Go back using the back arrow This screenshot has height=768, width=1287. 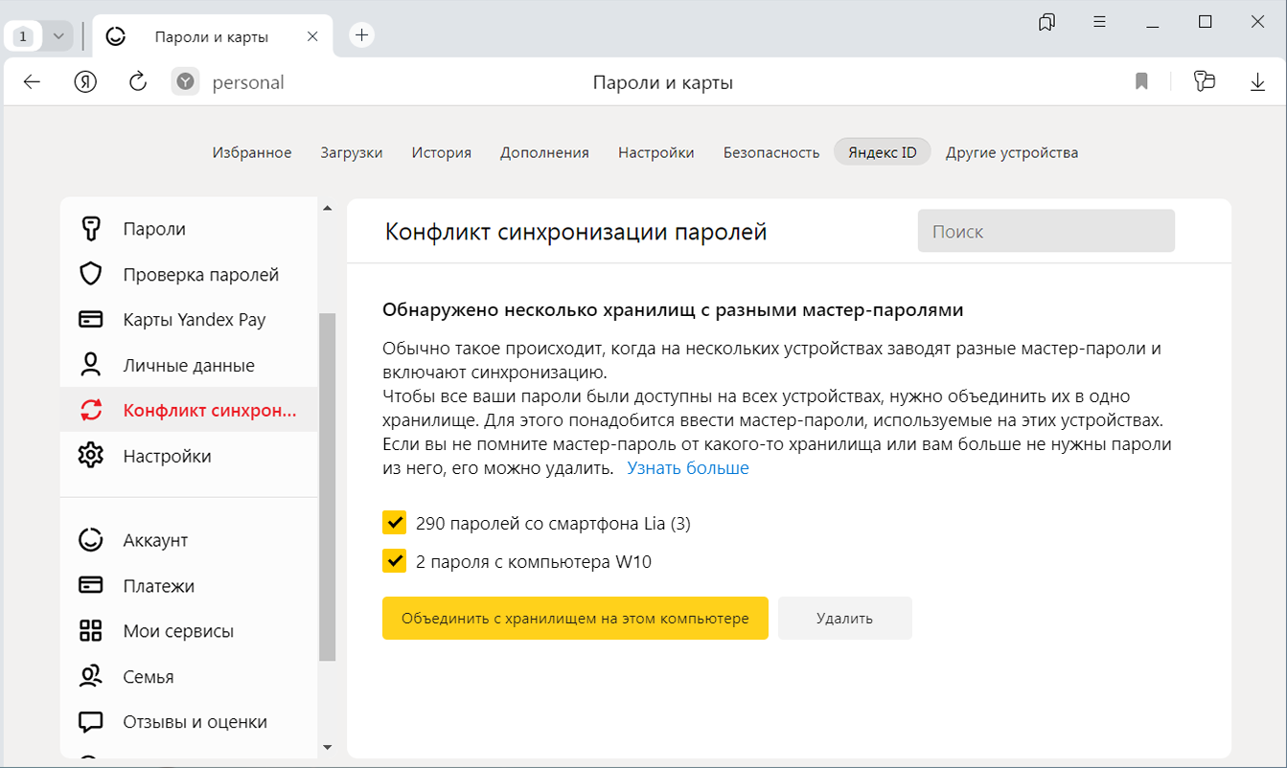[x=32, y=82]
